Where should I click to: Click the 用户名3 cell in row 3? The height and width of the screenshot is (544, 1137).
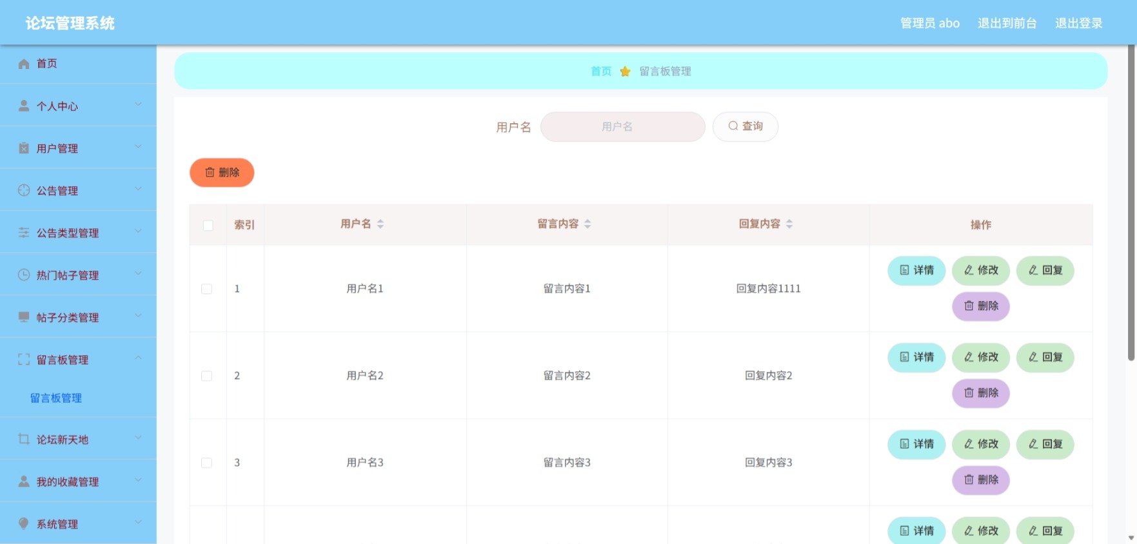tap(365, 463)
